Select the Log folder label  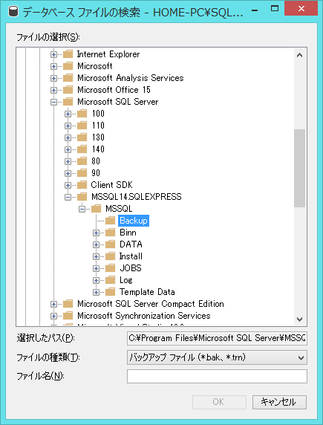pos(126,280)
